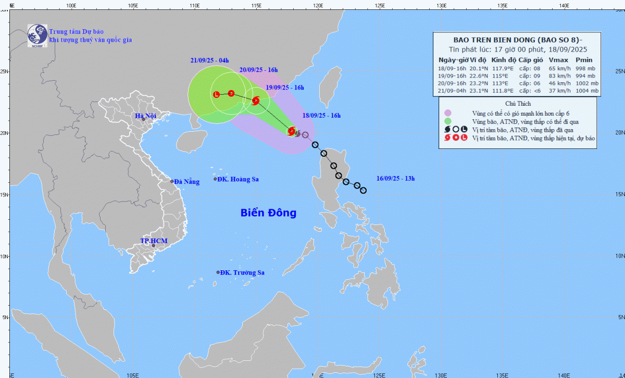Click the black L symbol in legend
625x378 pixels.
[x=464, y=130]
